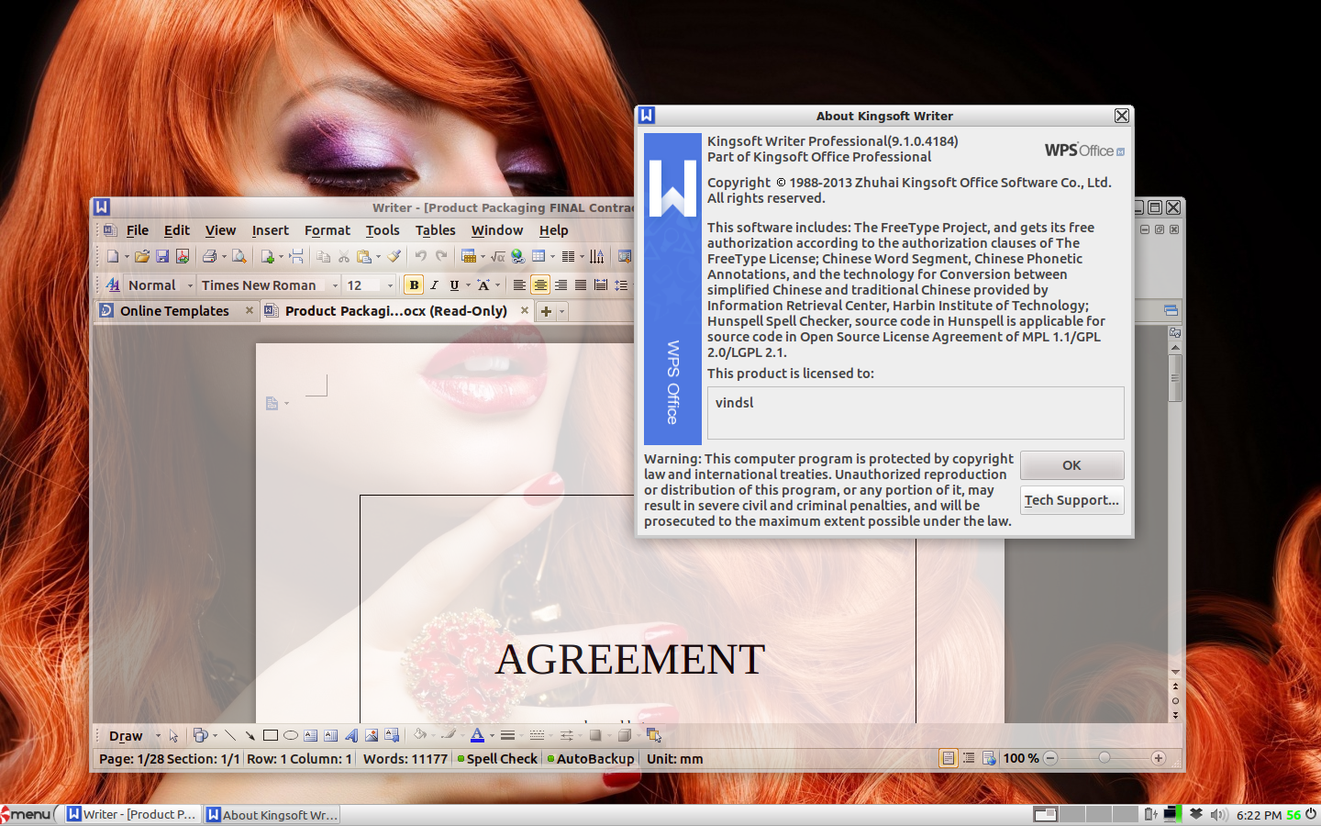The height and width of the screenshot is (826, 1321).
Task: Open the Format menu
Action: click(327, 230)
